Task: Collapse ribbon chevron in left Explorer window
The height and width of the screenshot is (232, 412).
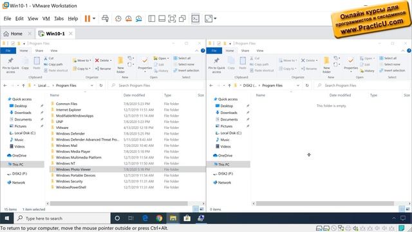Action: pyautogui.click(x=196, y=50)
